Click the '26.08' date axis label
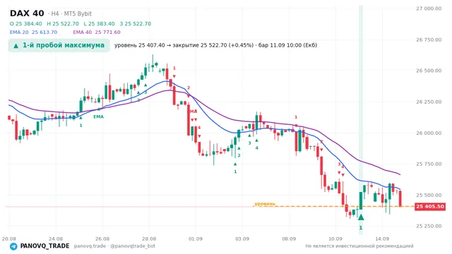The width and height of the screenshot is (452, 254). click(102, 238)
